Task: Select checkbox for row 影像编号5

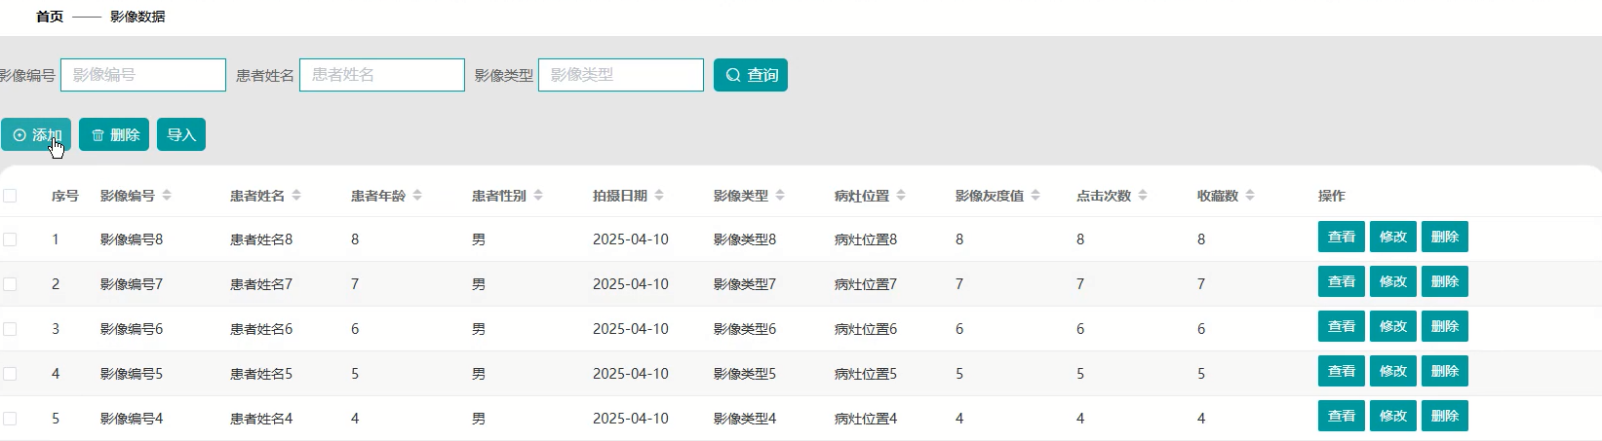Action: point(10,374)
